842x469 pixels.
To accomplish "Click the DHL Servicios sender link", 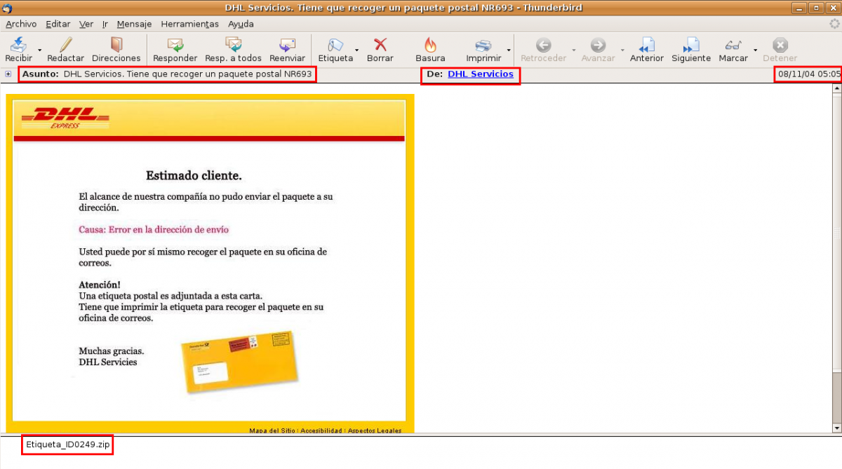I will coord(481,74).
